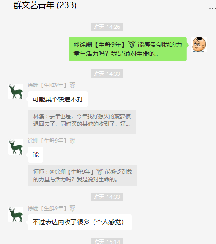Image resolution: width=216 pixels, height=244 pixels.
Task: Select the green message bubble mentioning 徐姗
Action: tap(127, 49)
